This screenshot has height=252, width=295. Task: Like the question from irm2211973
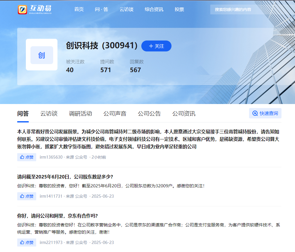click(x=27, y=243)
